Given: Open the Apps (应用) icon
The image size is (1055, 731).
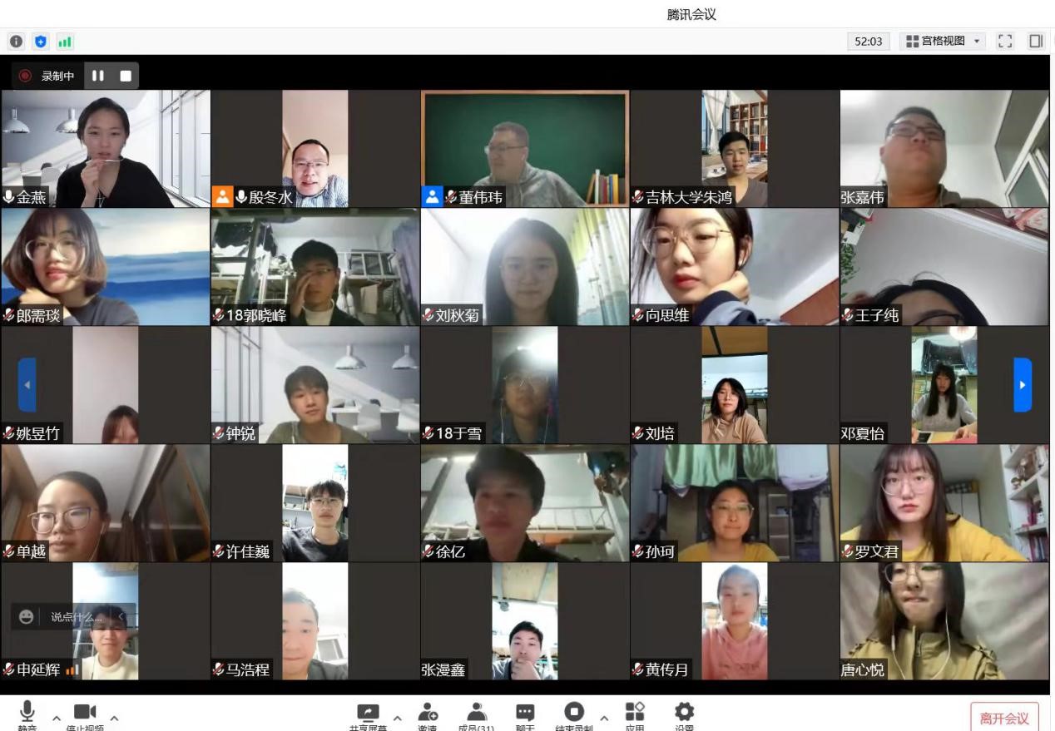Looking at the screenshot, I should pos(635,714).
